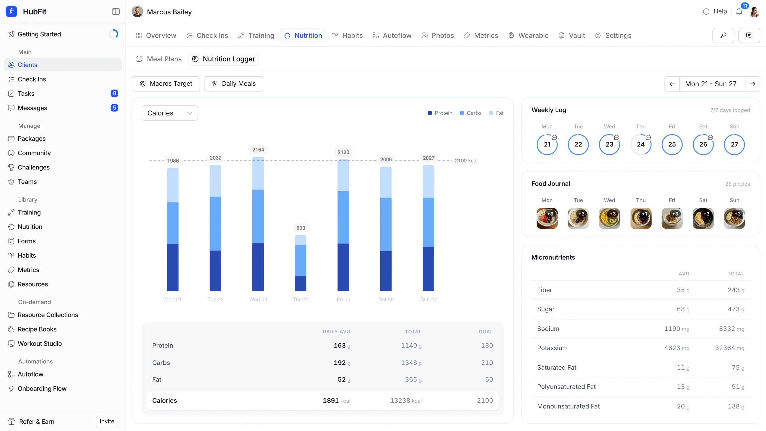Select day 27 in Weekly Log
766x431 pixels.
click(734, 144)
